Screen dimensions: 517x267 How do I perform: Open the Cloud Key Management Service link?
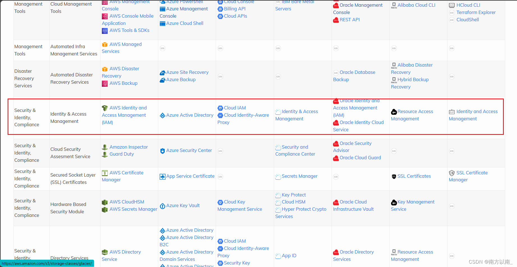240,205
